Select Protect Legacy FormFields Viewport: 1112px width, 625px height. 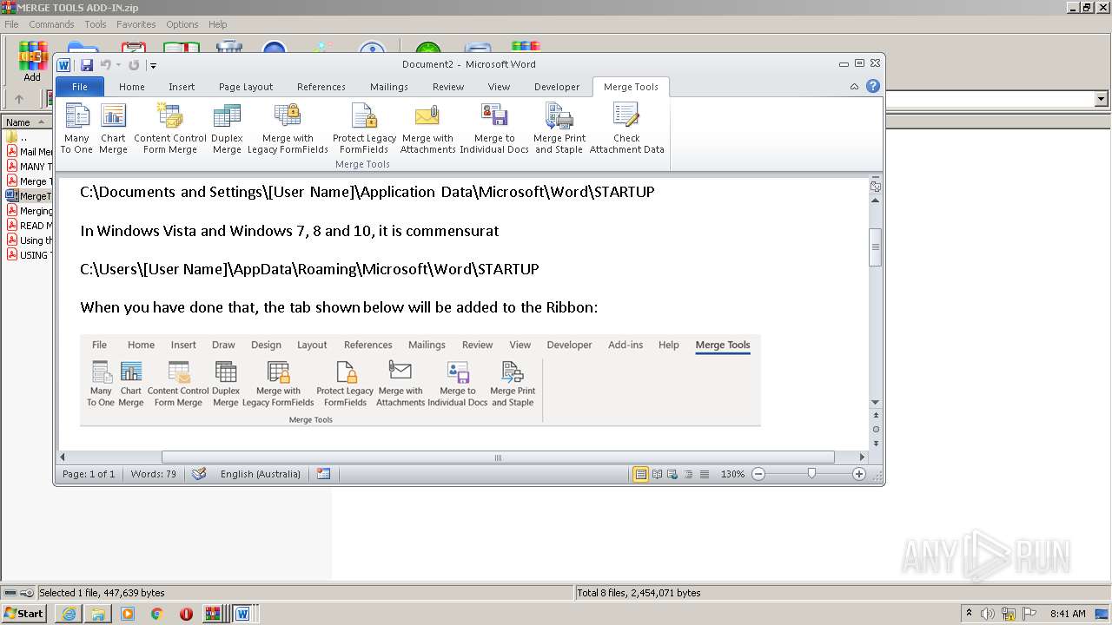tap(364, 128)
